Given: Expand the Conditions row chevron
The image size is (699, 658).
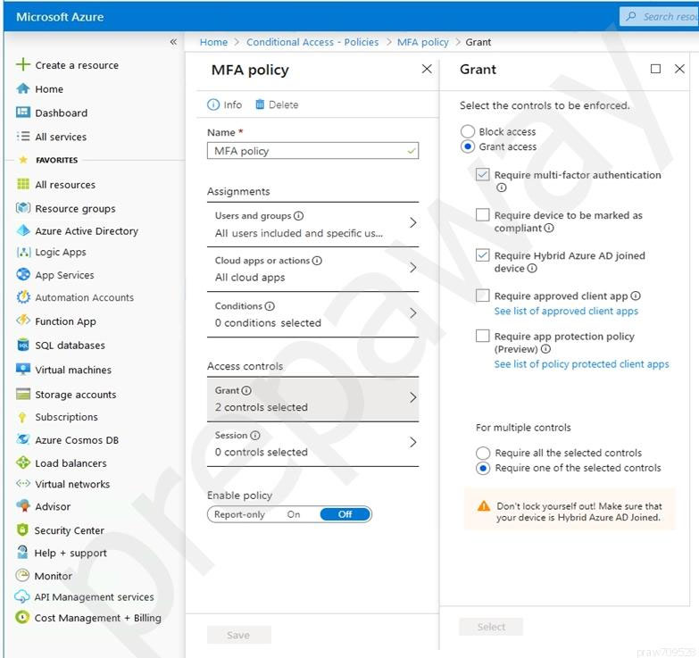Looking at the screenshot, I should pos(412,313).
